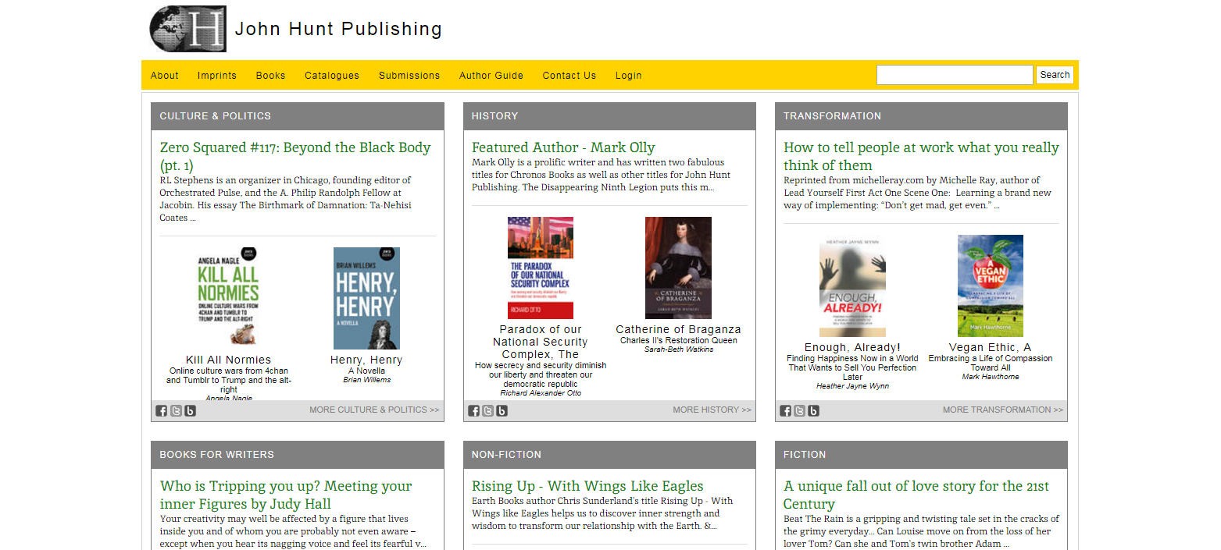1221x550 pixels.
Task: Share History section on Facebook
Action: pyautogui.click(x=474, y=411)
